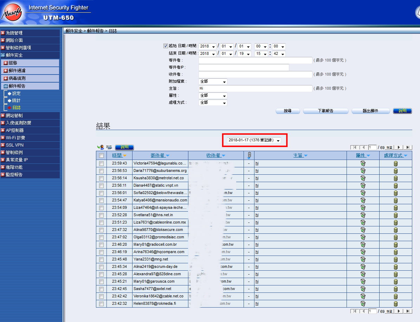420x322 pixels.
Task: Expand 系統管理 plus icon in sidebar
Action: pos(3,33)
